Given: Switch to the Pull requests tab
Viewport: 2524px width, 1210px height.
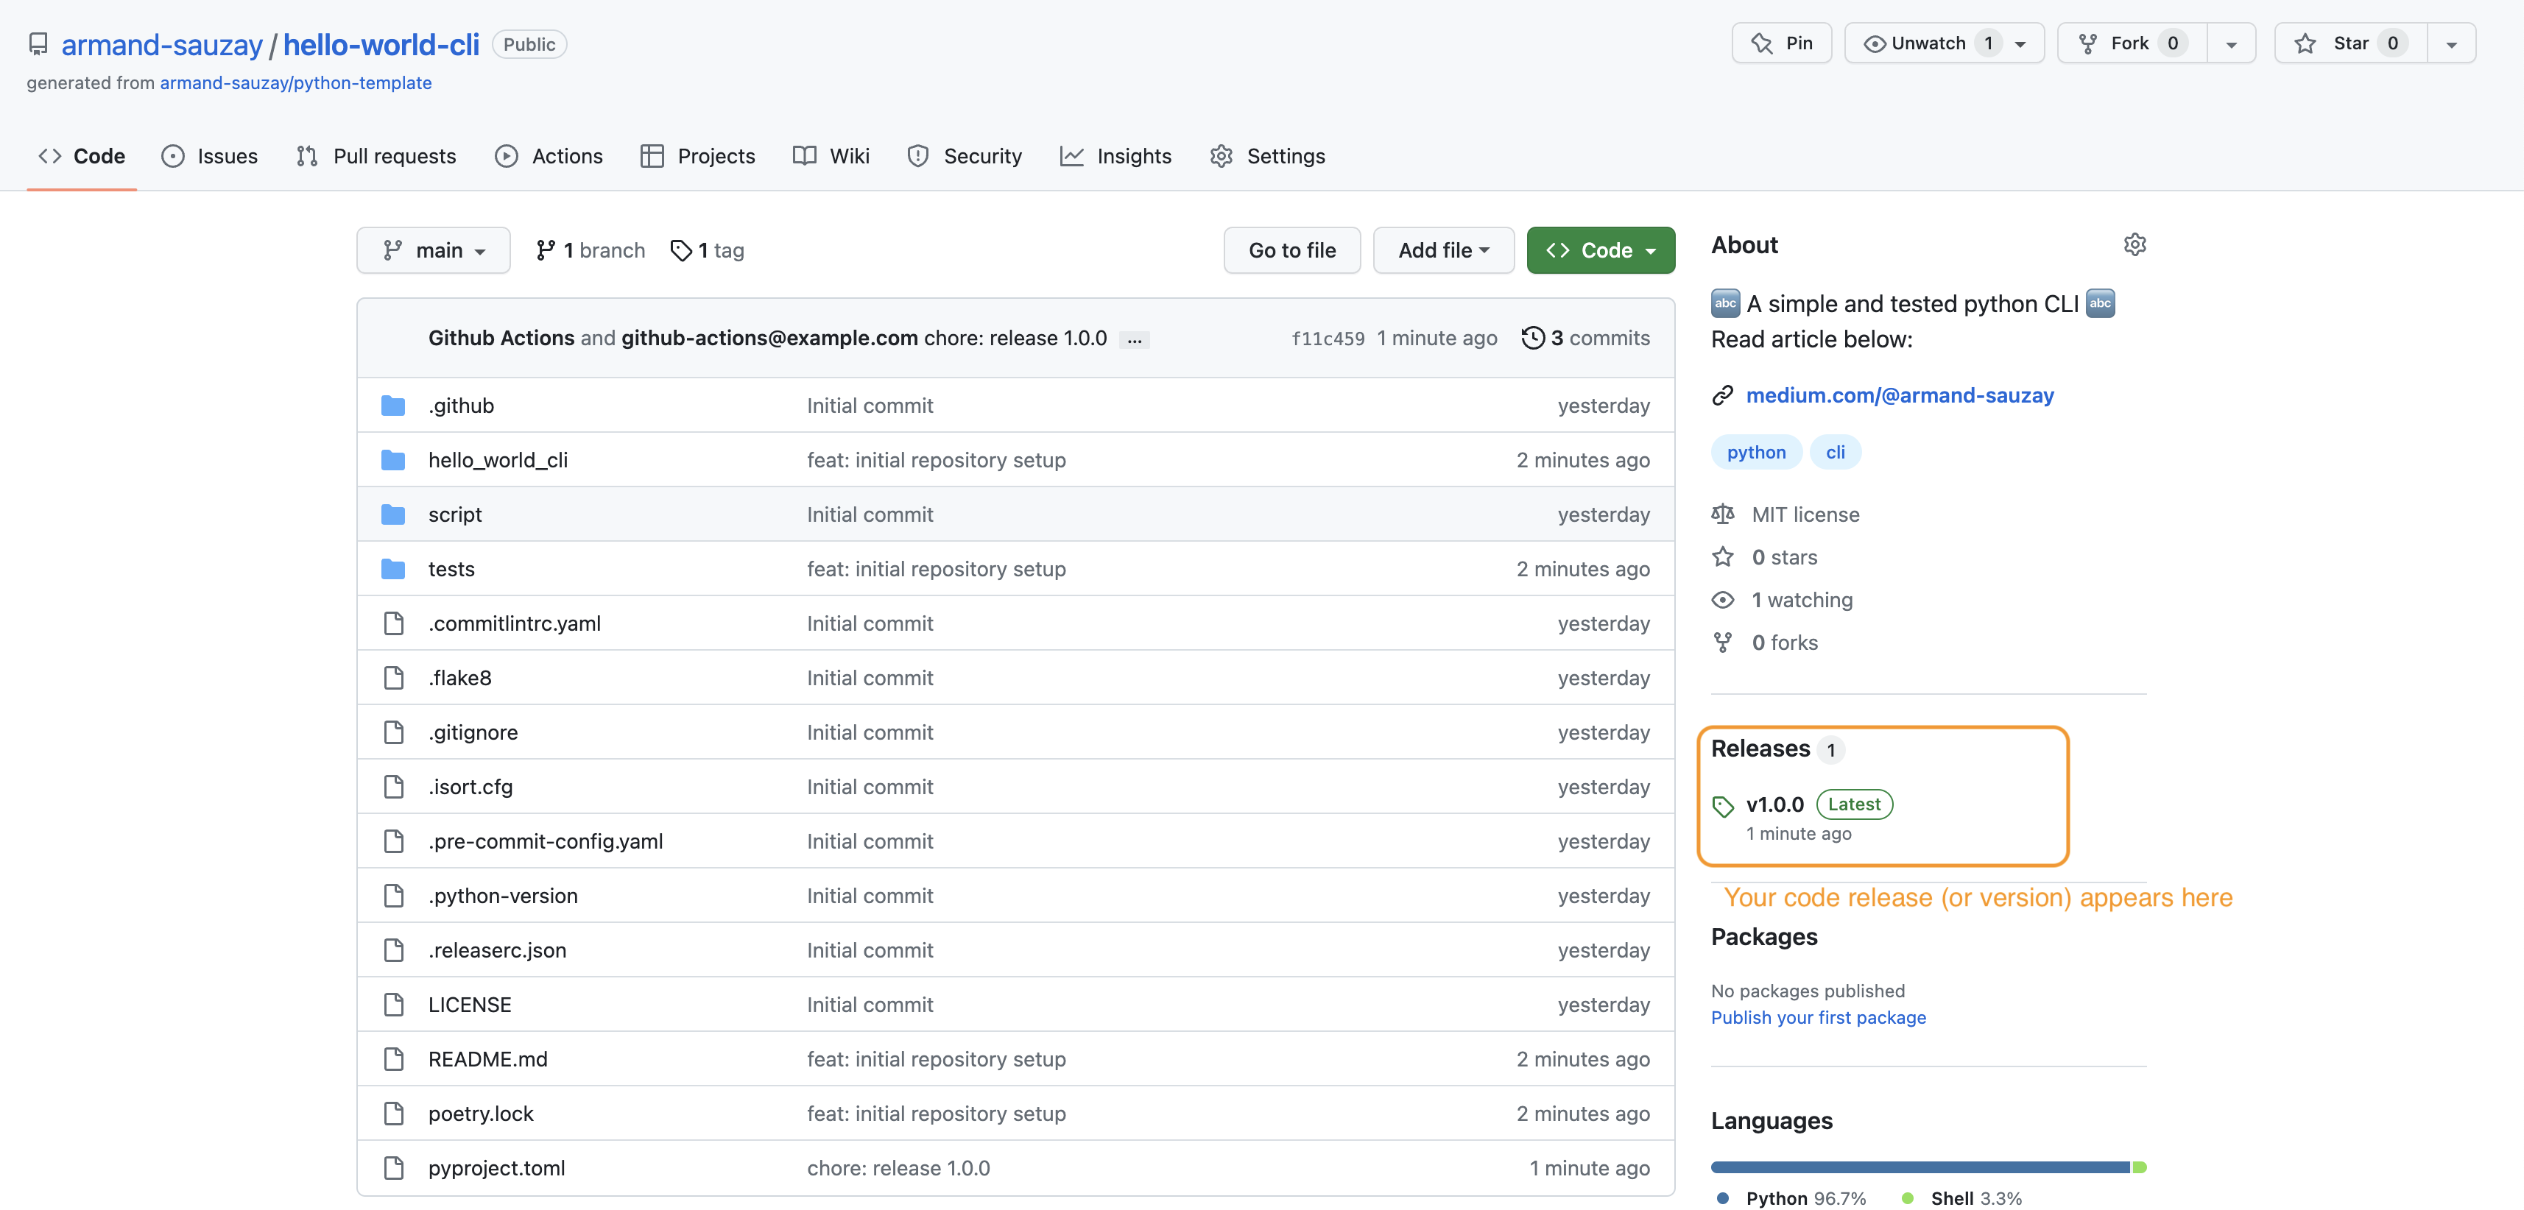Looking at the screenshot, I should coord(376,157).
